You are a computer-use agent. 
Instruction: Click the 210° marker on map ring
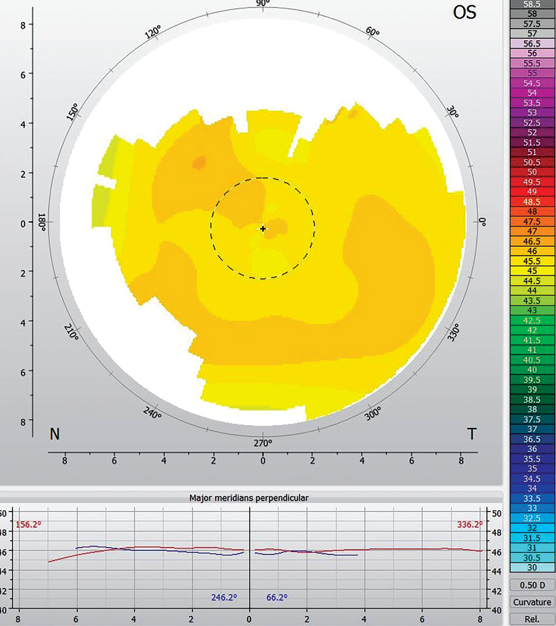click(71, 332)
